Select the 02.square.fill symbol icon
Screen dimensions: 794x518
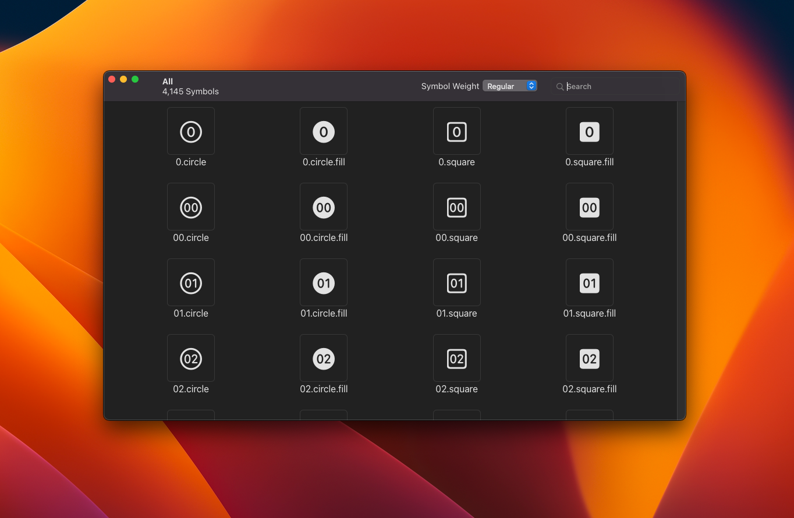[x=590, y=359]
